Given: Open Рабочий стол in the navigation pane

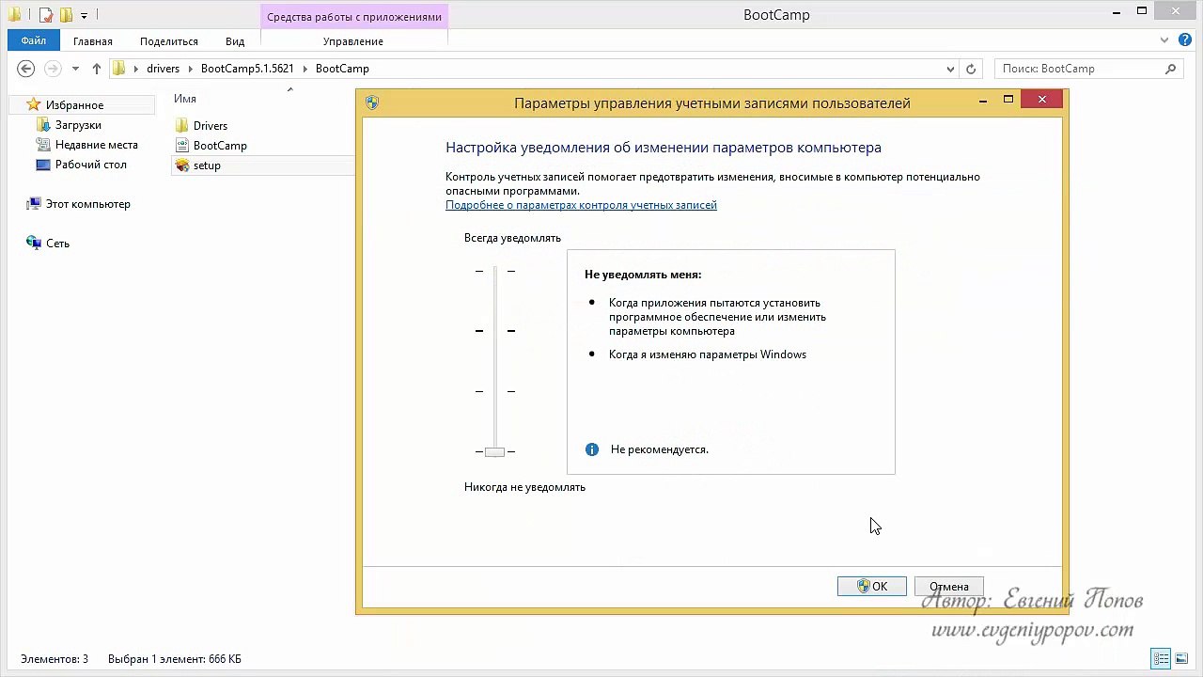Looking at the screenshot, I should [x=90, y=165].
